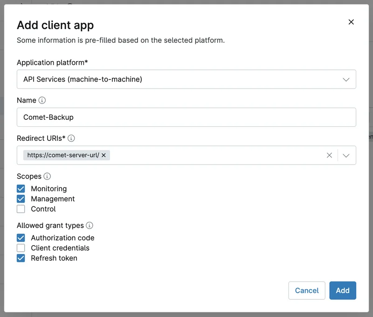Screen dimensions: 373x317
Task: Enable the Control scope checkbox
Action: [x=21, y=209]
